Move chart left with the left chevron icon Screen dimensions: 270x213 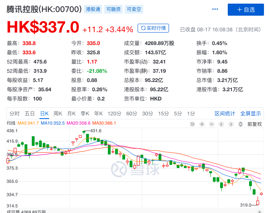point(221,124)
